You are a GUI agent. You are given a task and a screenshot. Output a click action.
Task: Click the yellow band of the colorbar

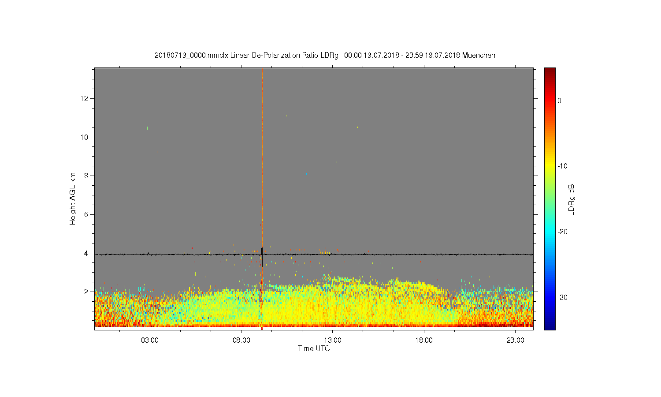(x=550, y=166)
